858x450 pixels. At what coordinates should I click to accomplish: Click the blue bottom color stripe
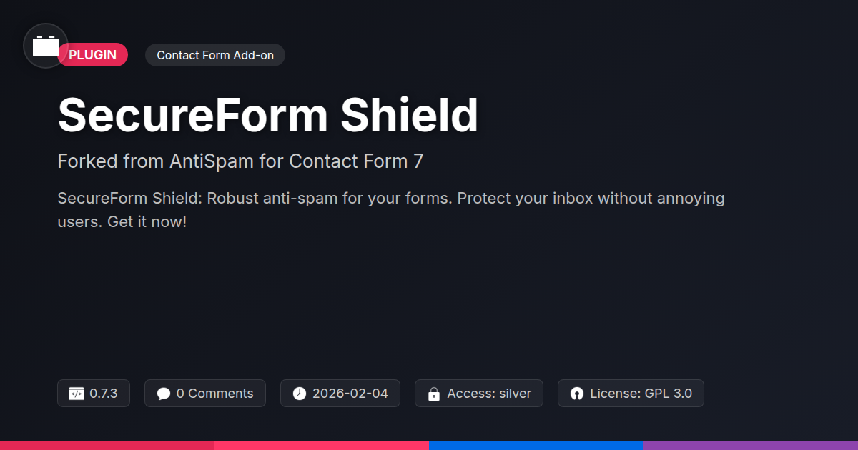pos(536,445)
